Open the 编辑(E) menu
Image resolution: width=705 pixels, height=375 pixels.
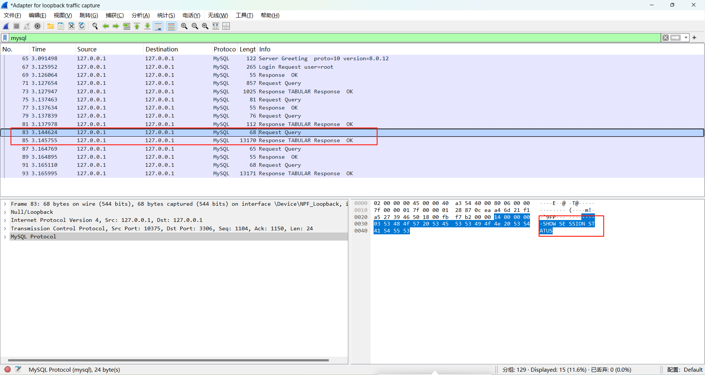[x=37, y=15]
